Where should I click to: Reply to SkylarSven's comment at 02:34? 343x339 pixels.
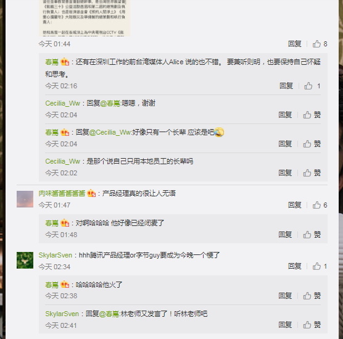[294, 266]
